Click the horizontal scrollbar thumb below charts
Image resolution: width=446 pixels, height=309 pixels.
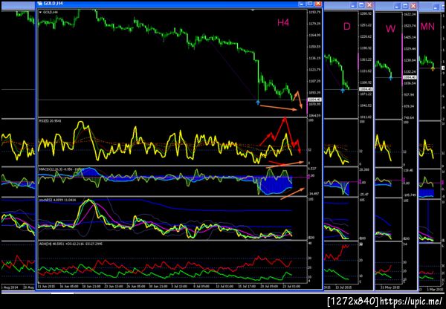62,293
